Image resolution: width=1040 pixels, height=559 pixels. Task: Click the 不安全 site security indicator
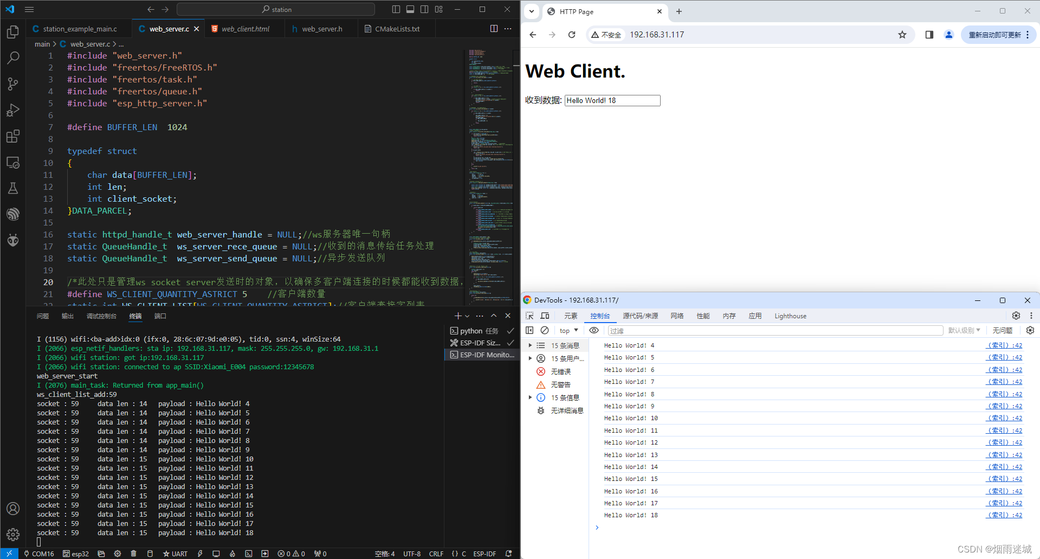(606, 35)
